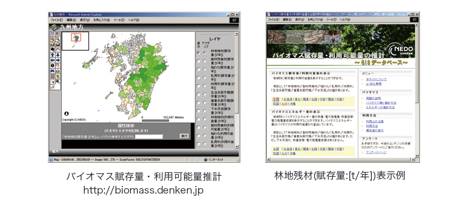
Task: Click the zoom to active layer tool
Action: pyautogui.click(x=58, y=44)
